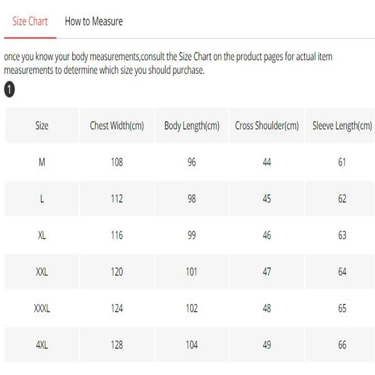This screenshot has width=375, height=375.
Task: Select the Chest Width(cm) column header
Action: (x=117, y=126)
